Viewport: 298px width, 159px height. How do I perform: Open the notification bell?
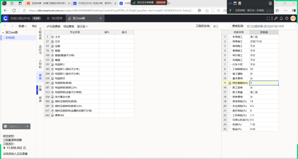coord(281,18)
